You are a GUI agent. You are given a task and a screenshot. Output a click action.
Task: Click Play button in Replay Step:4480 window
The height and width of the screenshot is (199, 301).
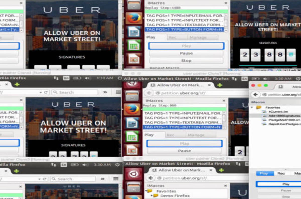point(186,46)
